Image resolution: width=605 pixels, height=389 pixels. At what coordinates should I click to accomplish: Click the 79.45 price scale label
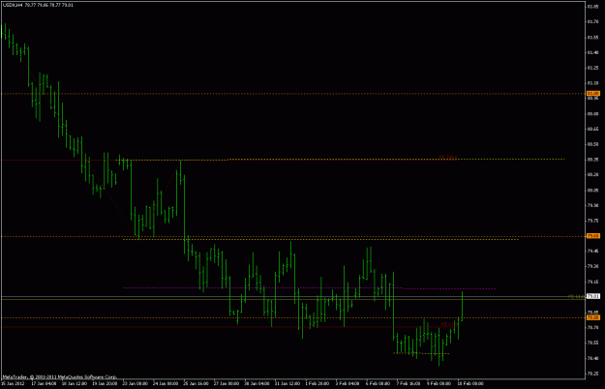click(x=592, y=251)
